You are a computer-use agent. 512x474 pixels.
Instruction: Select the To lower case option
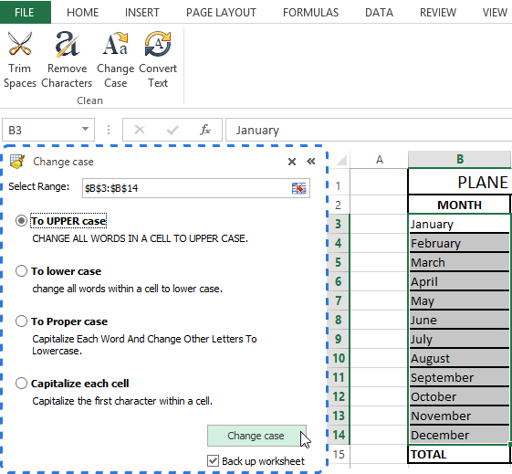(x=21, y=271)
